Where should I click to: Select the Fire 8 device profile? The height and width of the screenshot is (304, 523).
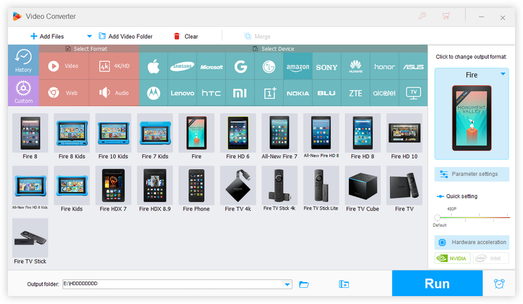(x=30, y=137)
